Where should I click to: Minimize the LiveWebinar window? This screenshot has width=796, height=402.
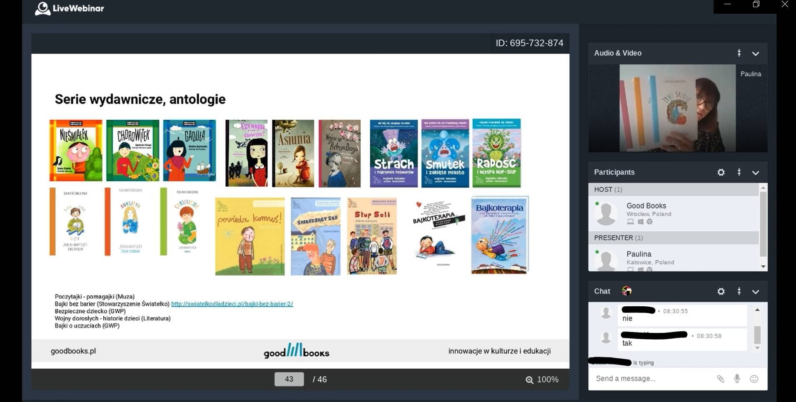pos(728,4)
